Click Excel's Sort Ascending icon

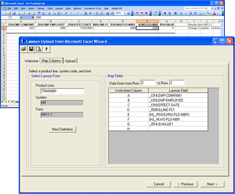coord(97,13)
